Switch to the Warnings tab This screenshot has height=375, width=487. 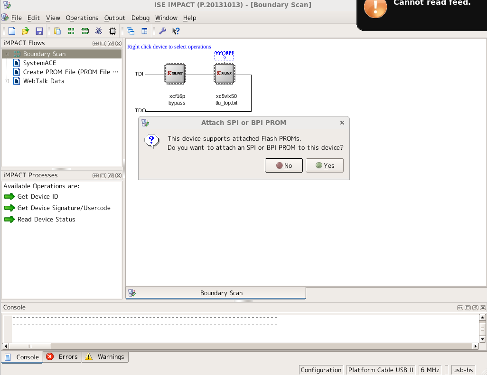pos(105,357)
